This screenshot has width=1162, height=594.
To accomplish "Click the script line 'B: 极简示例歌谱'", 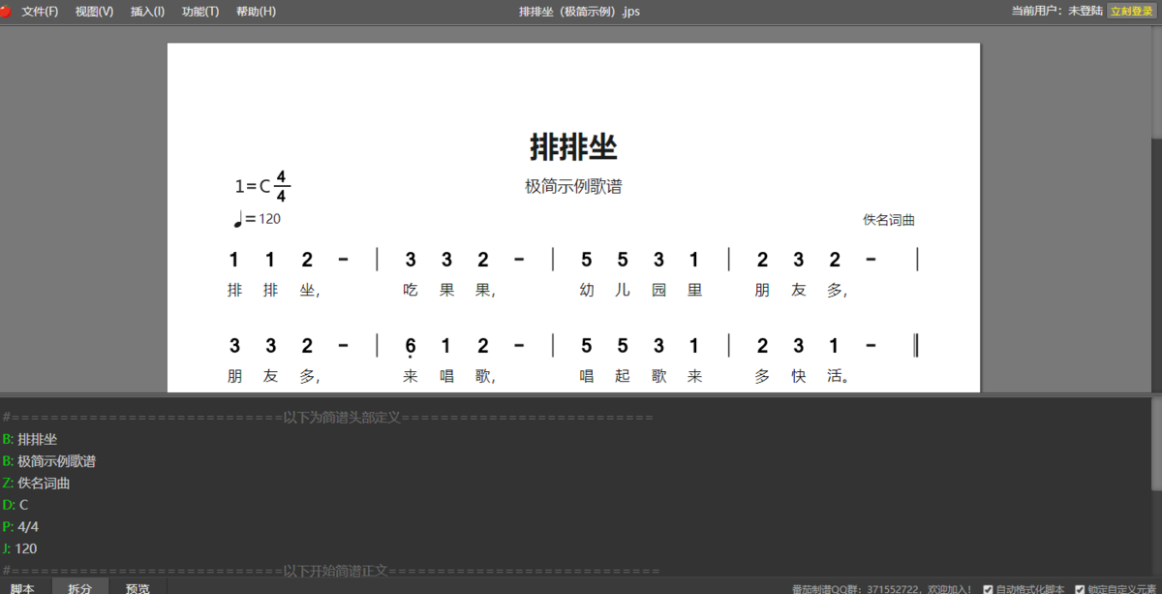I will (49, 461).
